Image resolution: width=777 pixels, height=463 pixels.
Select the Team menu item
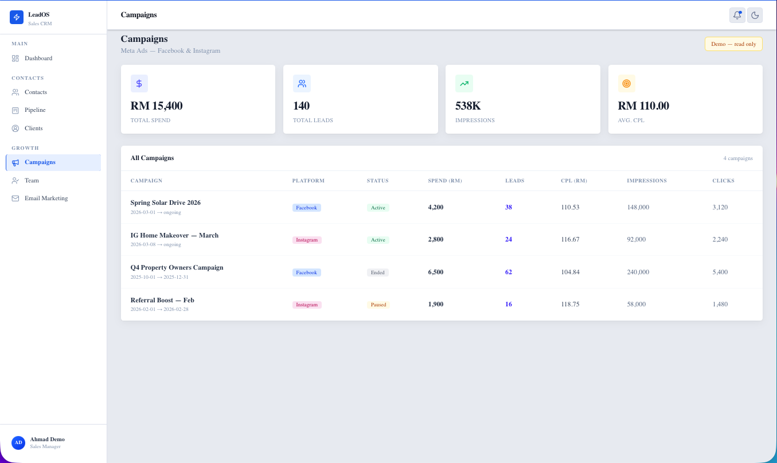[x=31, y=180]
